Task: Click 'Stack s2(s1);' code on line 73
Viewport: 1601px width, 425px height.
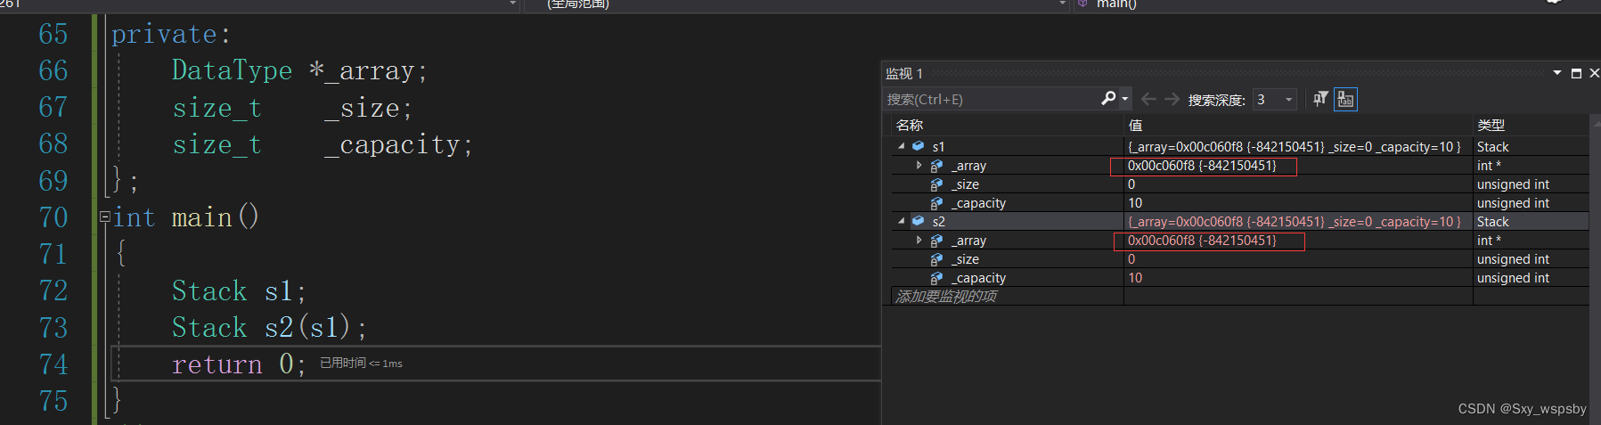Action: coord(269,328)
